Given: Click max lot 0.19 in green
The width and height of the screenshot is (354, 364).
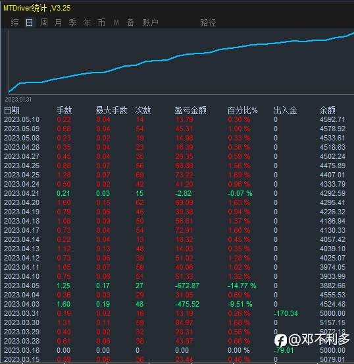Looking at the screenshot, I should pos(103,304).
